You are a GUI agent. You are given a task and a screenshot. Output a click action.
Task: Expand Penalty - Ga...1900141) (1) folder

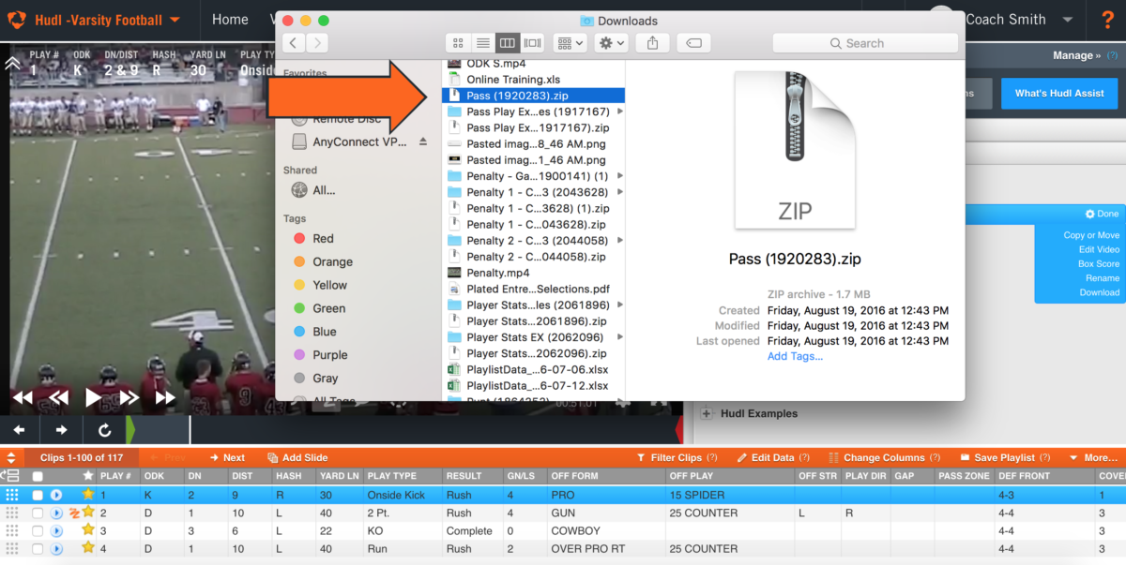(x=620, y=176)
